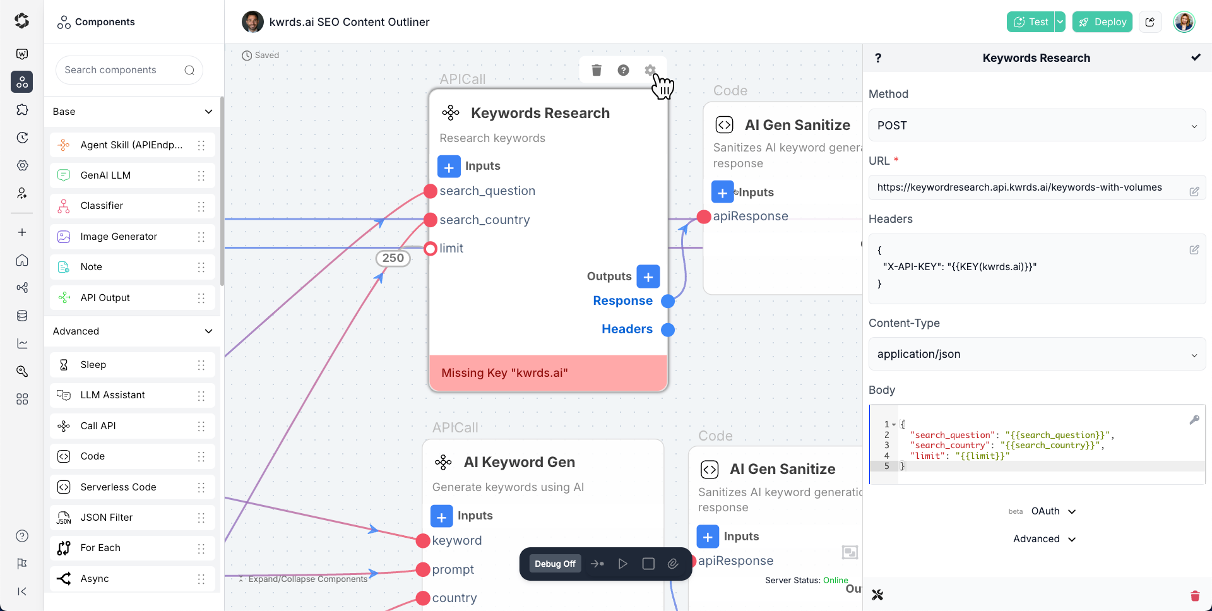The image size is (1212, 611).
Task: Click the Headers output connector dot
Action: (x=668, y=329)
